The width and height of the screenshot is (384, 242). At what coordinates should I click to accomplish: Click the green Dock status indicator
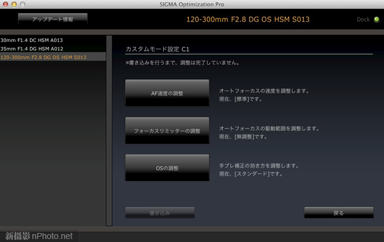(x=377, y=19)
